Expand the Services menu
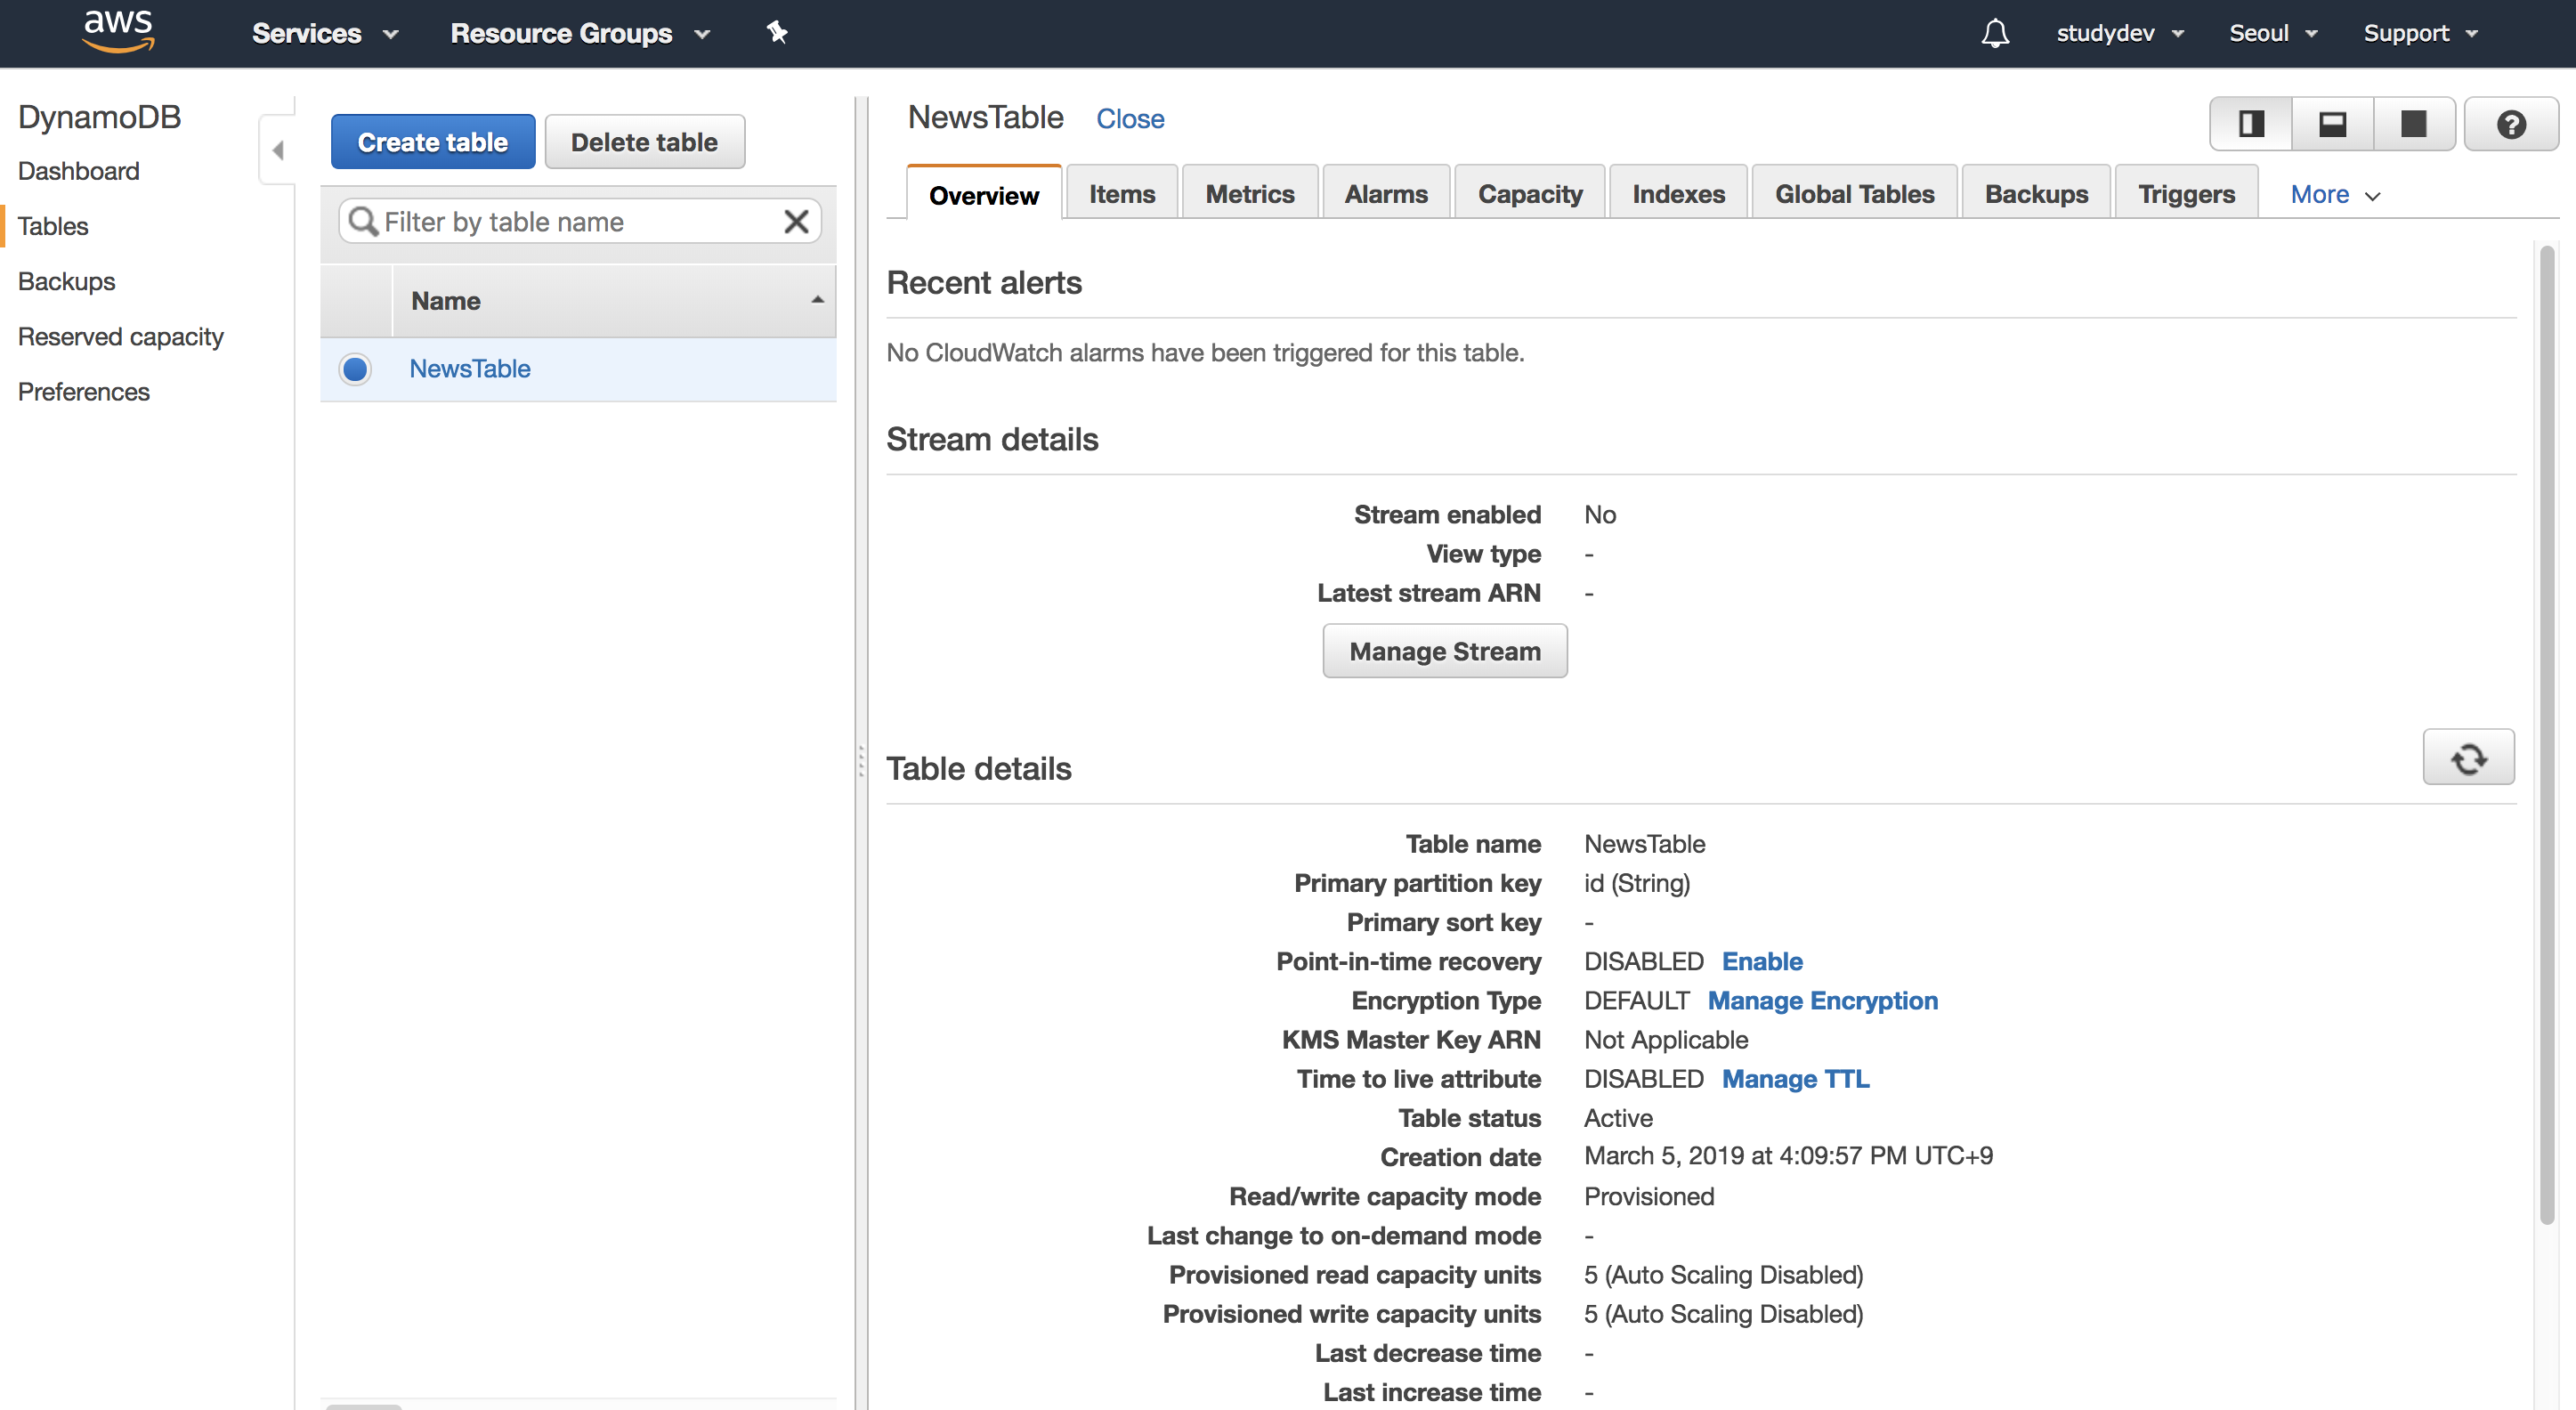 [x=325, y=33]
